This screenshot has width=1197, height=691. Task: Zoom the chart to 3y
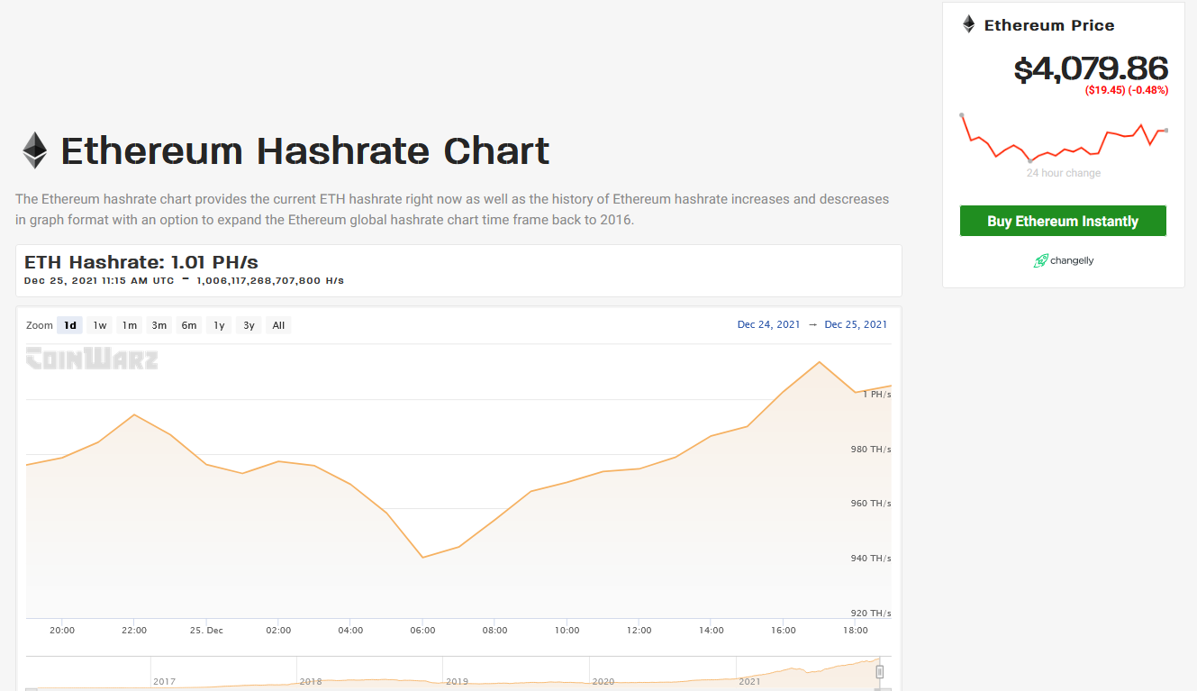pyautogui.click(x=249, y=325)
